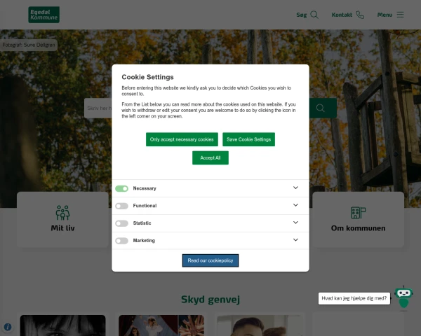Expand the Statistic cookies section chevron
This screenshot has width=421, height=336.
(x=295, y=223)
